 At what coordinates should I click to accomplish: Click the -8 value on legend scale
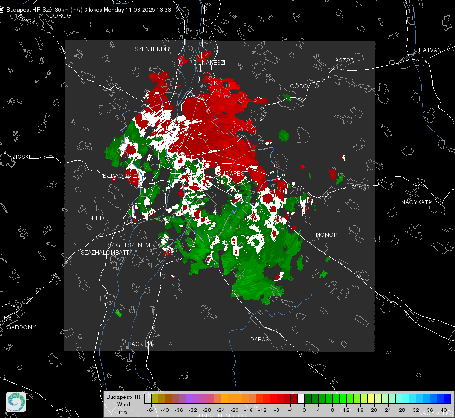(277, 410)
